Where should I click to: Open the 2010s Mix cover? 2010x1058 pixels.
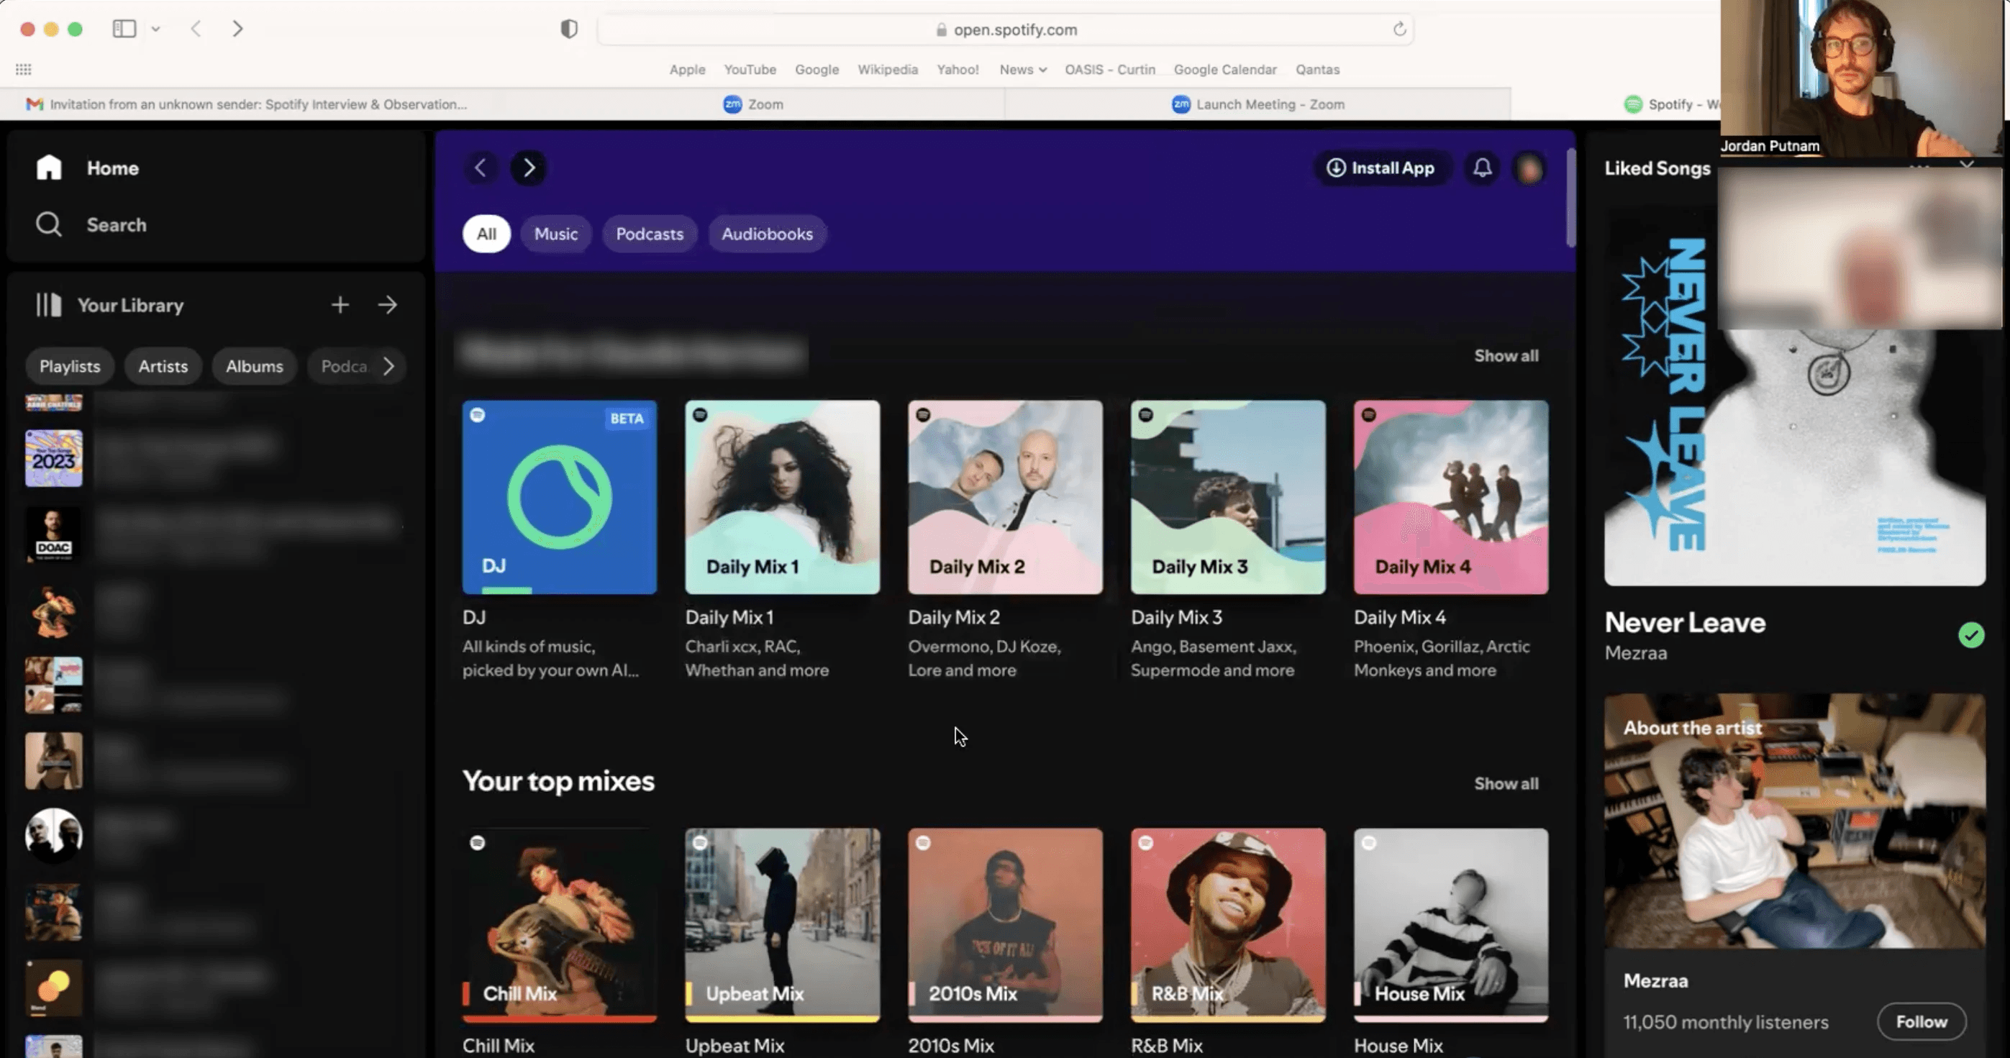click(x=1006, y=926)
